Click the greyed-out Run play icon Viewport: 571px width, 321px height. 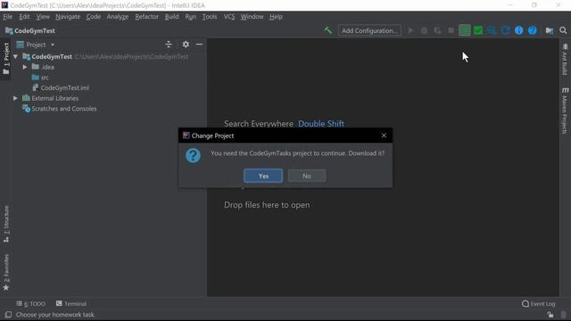point(410,30)
